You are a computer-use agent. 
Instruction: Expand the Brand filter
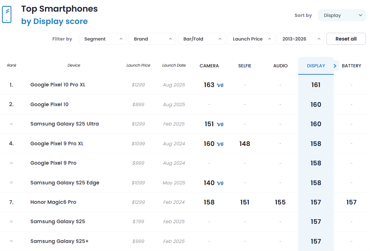[x=152, y=39]
